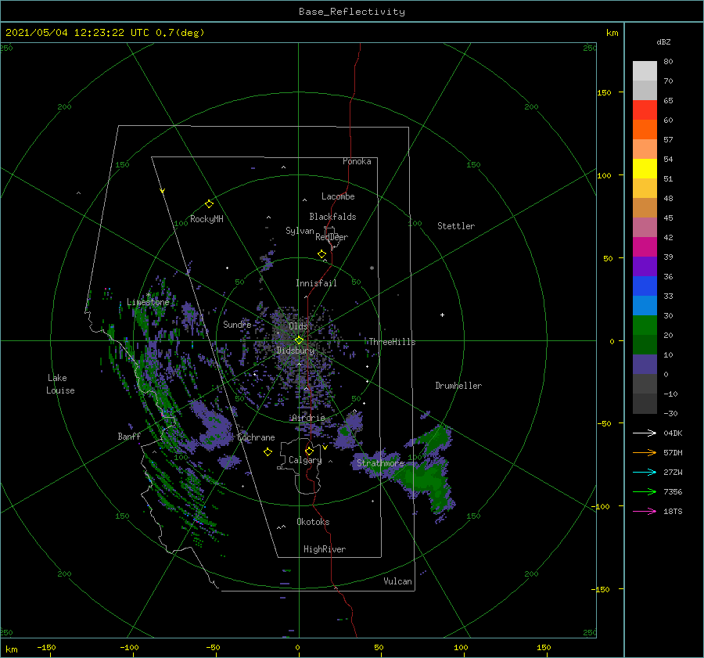Click the Banff label

click(x=129, y=437)
